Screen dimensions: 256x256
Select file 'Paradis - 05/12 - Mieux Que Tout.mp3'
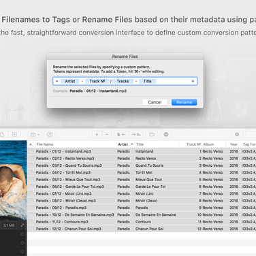pyautogui.click(x=68, y=179)
